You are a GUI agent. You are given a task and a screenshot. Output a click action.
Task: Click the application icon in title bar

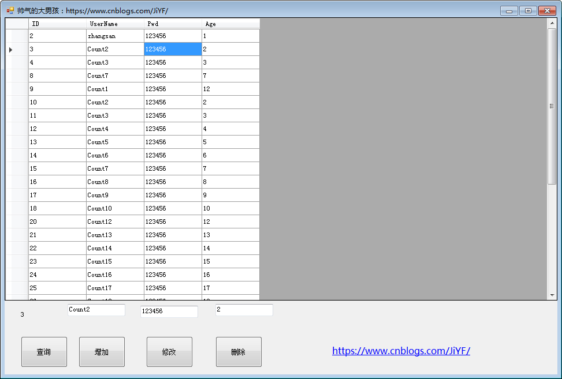(x=10, y=11)
